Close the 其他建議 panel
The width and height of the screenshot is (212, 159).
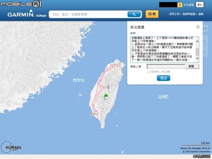coord(198,27)
